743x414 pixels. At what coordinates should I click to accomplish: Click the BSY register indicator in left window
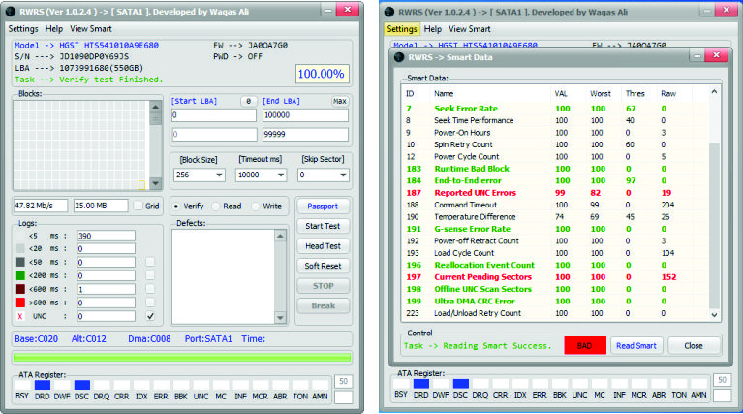(22, 385)
